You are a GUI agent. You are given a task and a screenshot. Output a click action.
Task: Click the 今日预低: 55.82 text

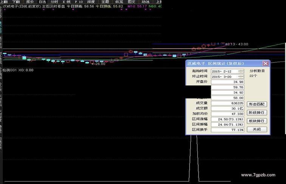[x=109, y=6]
